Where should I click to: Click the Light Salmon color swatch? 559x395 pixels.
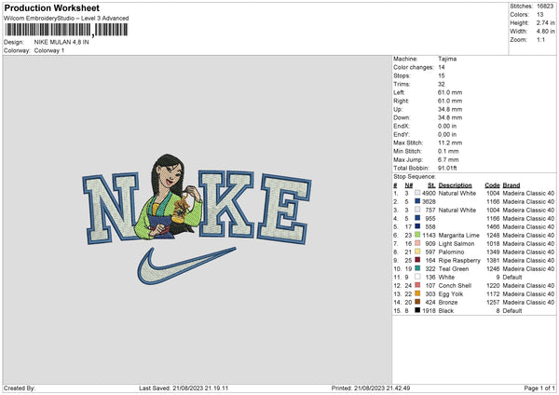[x=417, y=243]
